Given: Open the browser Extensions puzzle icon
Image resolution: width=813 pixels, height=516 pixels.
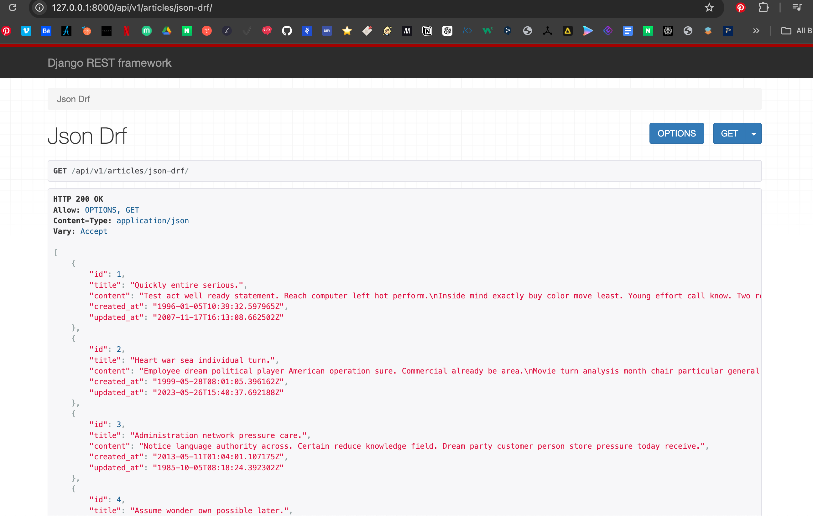Looking at the screenshot, I should click(x=763, y=8).
